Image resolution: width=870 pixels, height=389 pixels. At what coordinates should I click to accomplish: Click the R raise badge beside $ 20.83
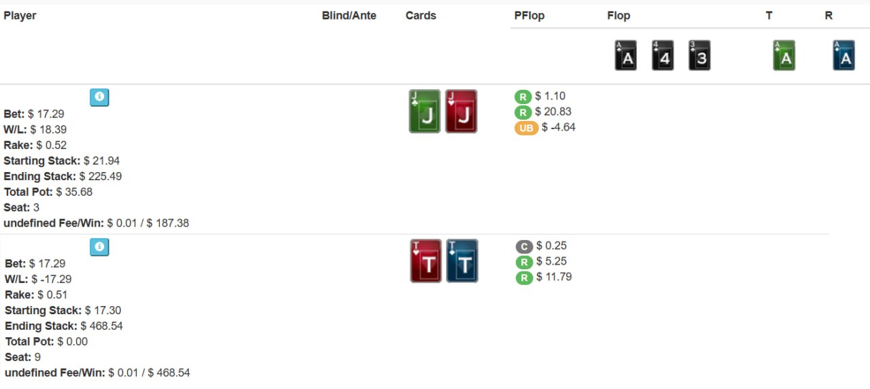(523, 112)
